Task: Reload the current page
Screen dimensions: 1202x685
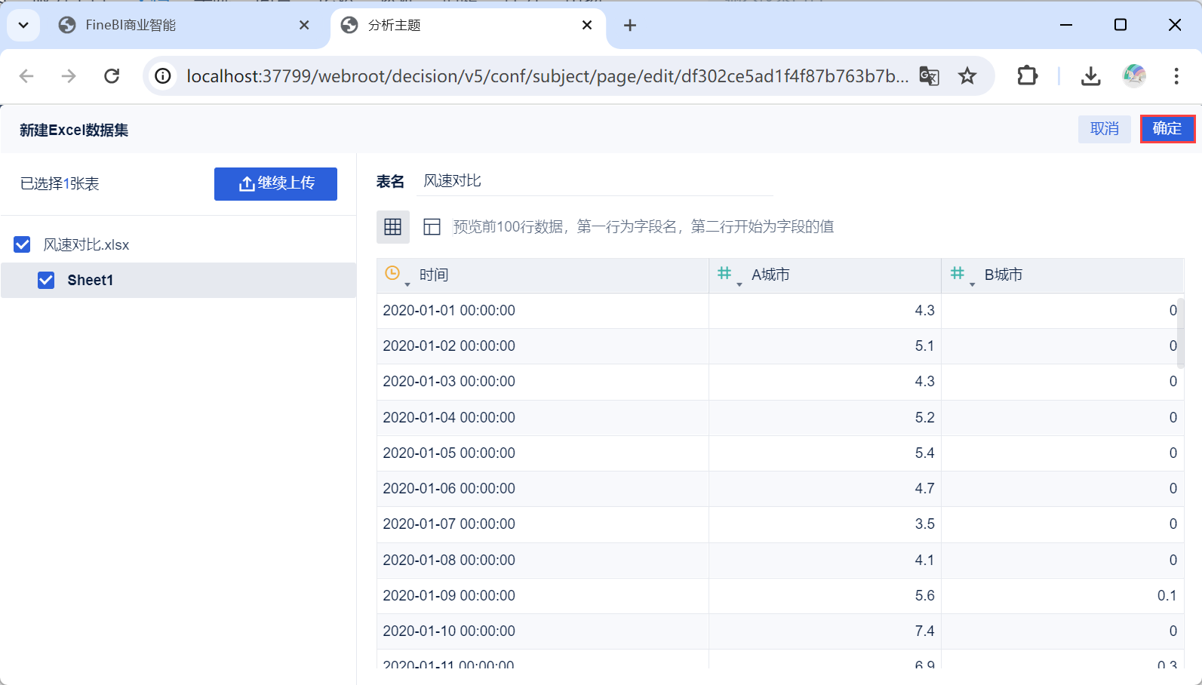Action: tap(112, 76)
